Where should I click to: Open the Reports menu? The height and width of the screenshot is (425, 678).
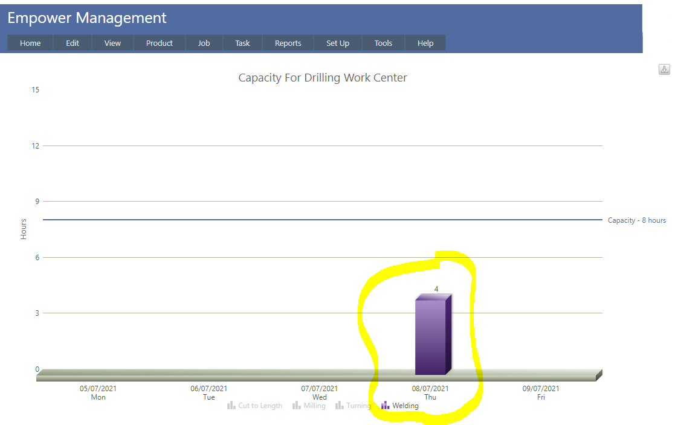pos(288,43)
